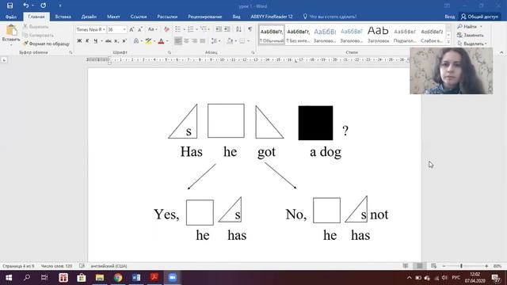The image size is (507, 285).
Task: Expand the Font (Шрифт) dialog launcher
Action: [169, 52]
